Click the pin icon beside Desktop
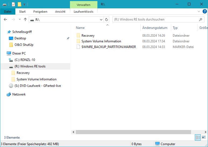 pos(68,38)
